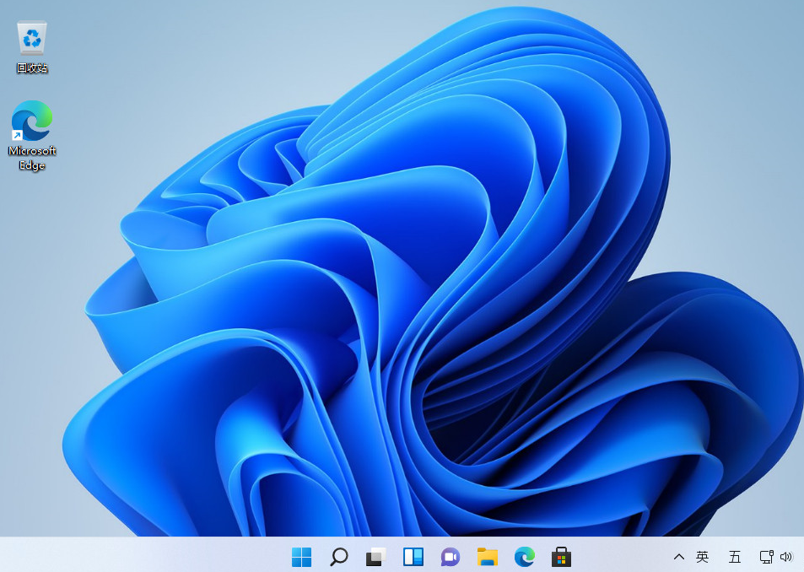Open the quick settings panel
804x572 pixels.
(x=776, y=557)
